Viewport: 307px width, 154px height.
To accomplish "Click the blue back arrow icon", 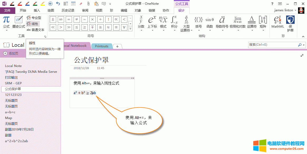I will pos(50,4).
